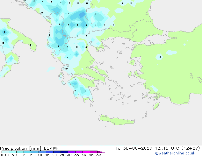Click the 35–40 mm legend swatch
This screenshot has width=202, height=156.
(x=79, y=152)
